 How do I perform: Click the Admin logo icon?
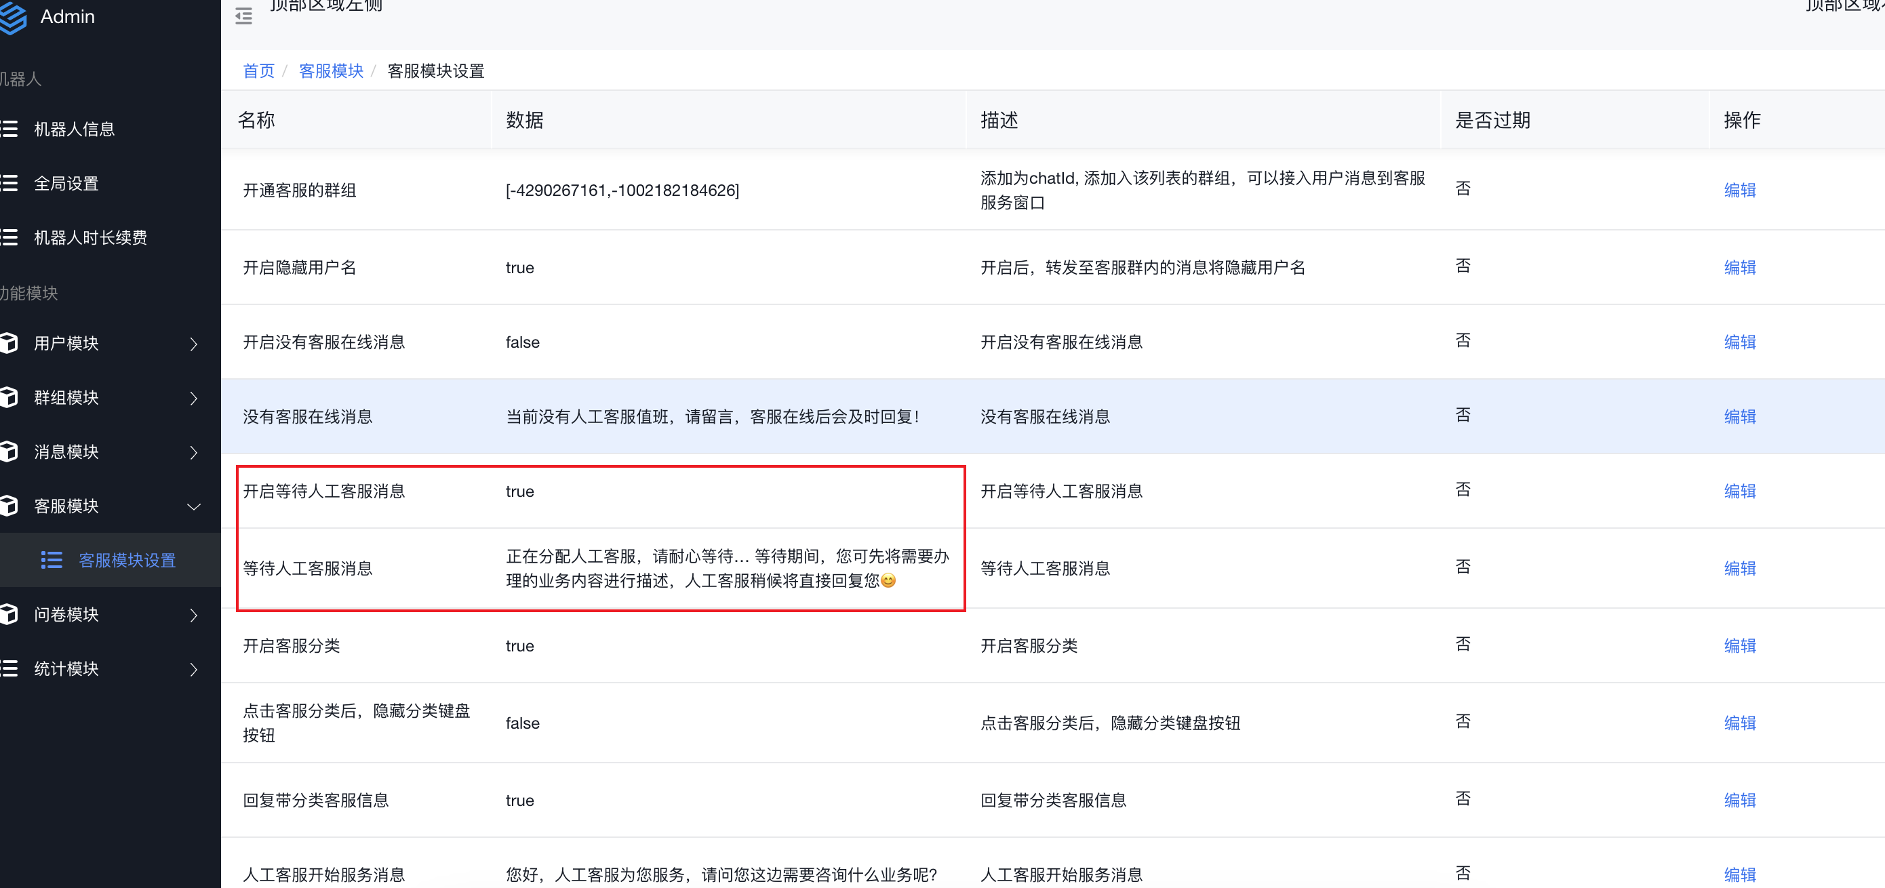(x=12, y=18)
